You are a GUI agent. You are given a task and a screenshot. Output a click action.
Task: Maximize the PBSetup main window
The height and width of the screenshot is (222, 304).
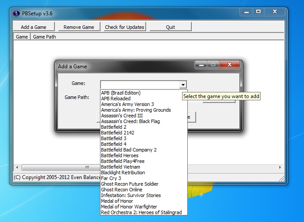coord(258,12)
